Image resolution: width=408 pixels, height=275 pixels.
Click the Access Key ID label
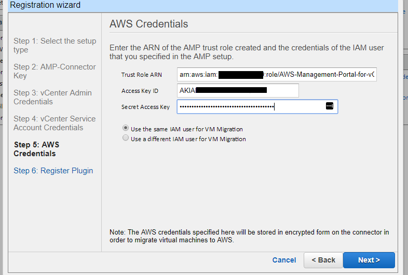(x=140, y=91)
